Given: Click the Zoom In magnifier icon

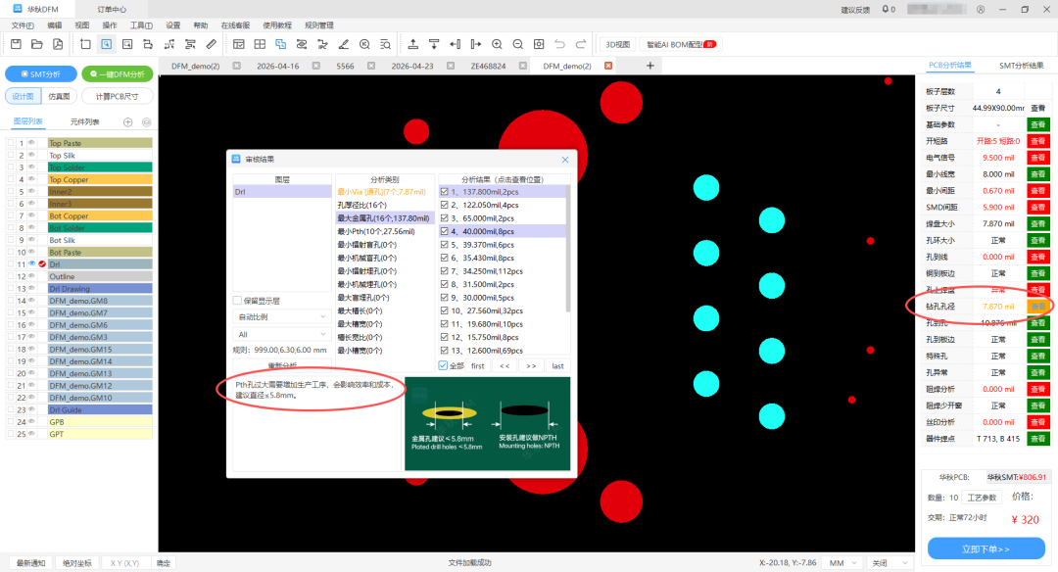Looking at the screenshot, I should [499, 44].
